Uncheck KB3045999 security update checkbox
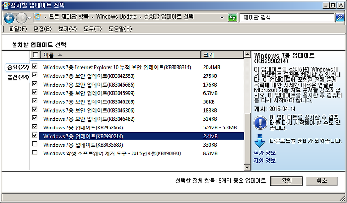This screenshot has width=347, height=203. pyautogui.click(x=35, y=92)
